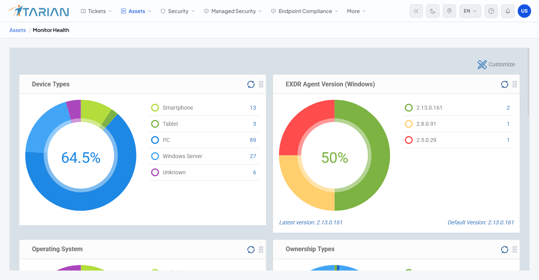
Task: Expand the More menu
Action: coord(356,11)
